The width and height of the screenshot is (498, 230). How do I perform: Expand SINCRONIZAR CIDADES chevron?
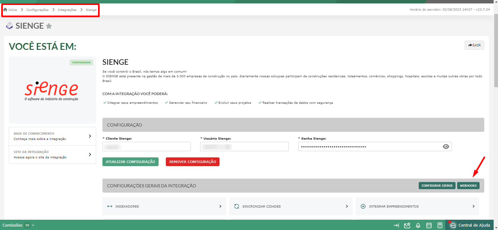(x=347, y=206)
